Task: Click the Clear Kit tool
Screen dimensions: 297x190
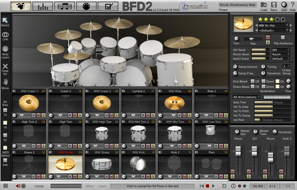Action: [5, 66]
